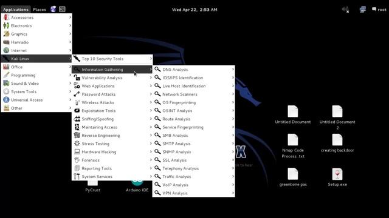Open the network connection icon
Screen dimensions: 389x218
point(362,10)
